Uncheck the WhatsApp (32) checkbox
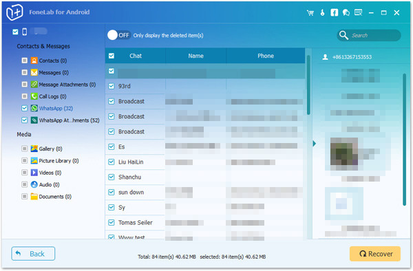Viewport: 413px width, 271px height. pos(25,108)
